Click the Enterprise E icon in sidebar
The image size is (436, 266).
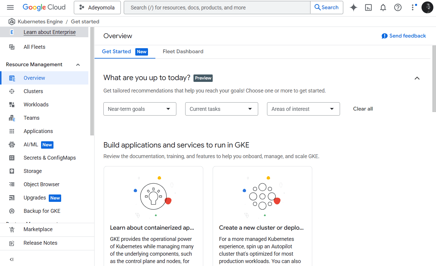pos(12,32)
